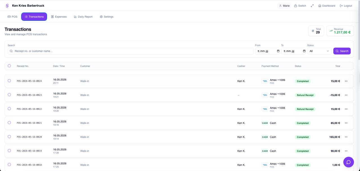Click the 1.217,00 € revenue value
The width and height of the screenshot is (360, 171).
click(x=342, y=32)
